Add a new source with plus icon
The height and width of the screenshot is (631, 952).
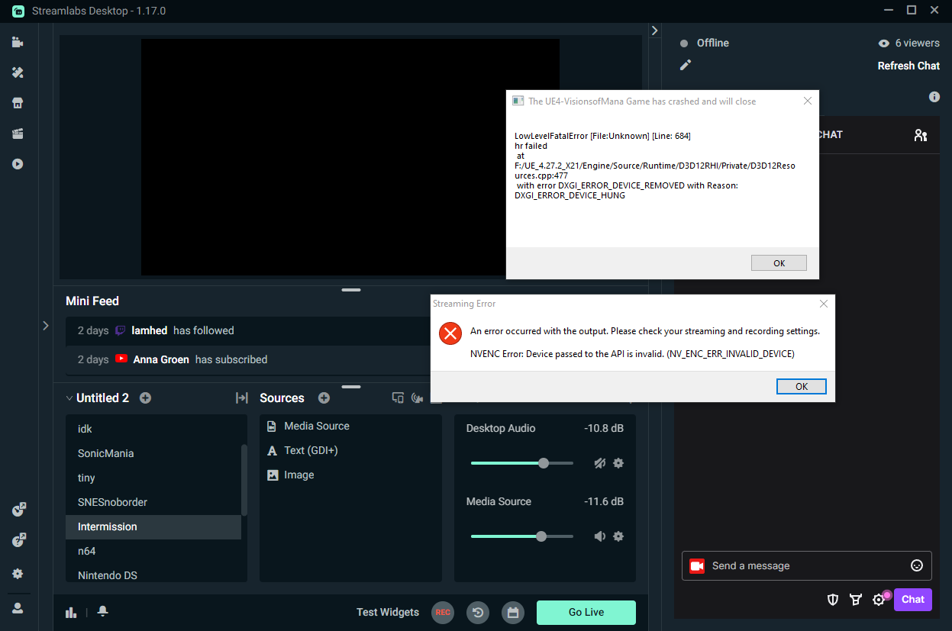[324, 398]
